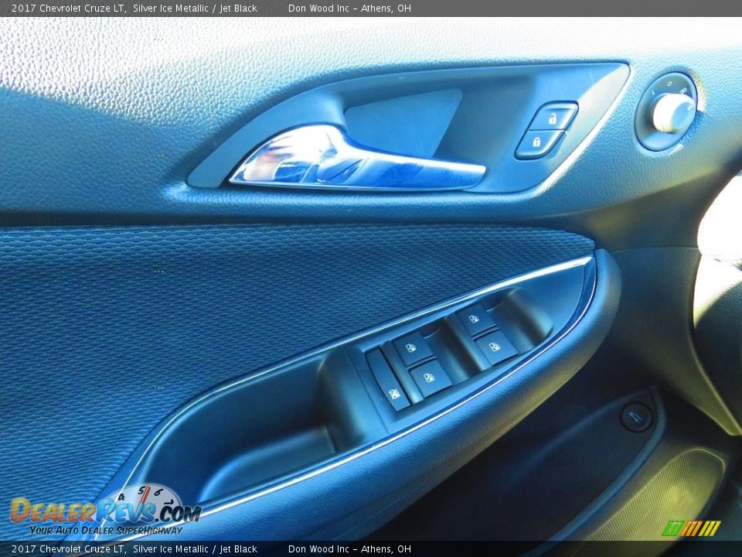742x557 pixels.
Task: Click "2017 Chevrolet Cruze LT" in the header caption
Action: [x=68, y=9]
